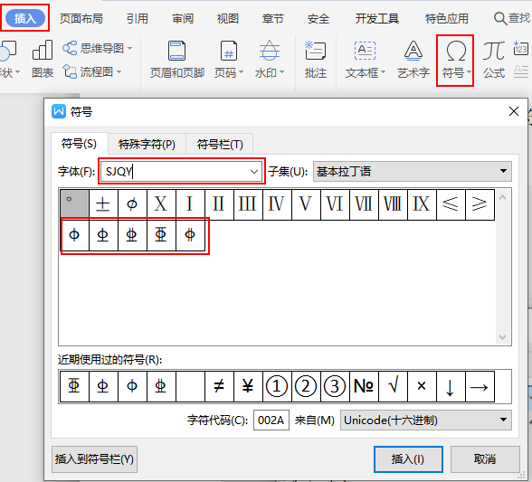532x482 pixels.
Task: Open the 开发工具 ribbon tab
Action: click(x=377, y=19)
